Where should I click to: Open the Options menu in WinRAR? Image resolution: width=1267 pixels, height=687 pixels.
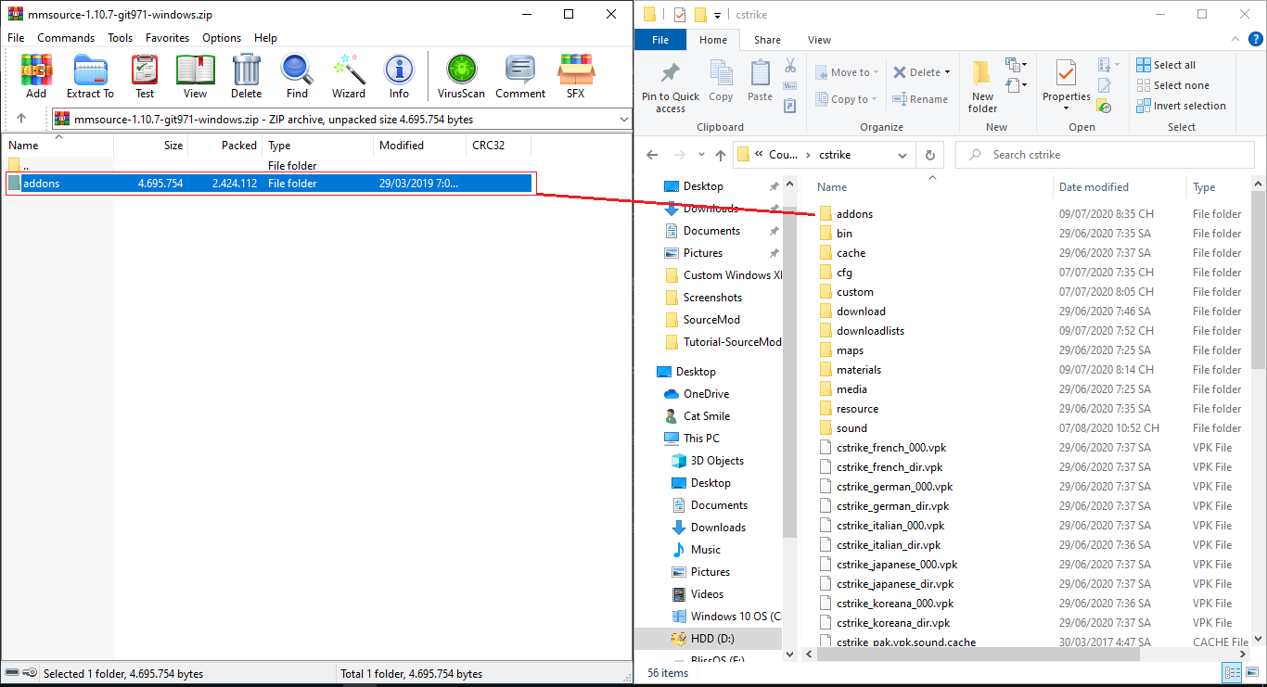tap(222, 38)
